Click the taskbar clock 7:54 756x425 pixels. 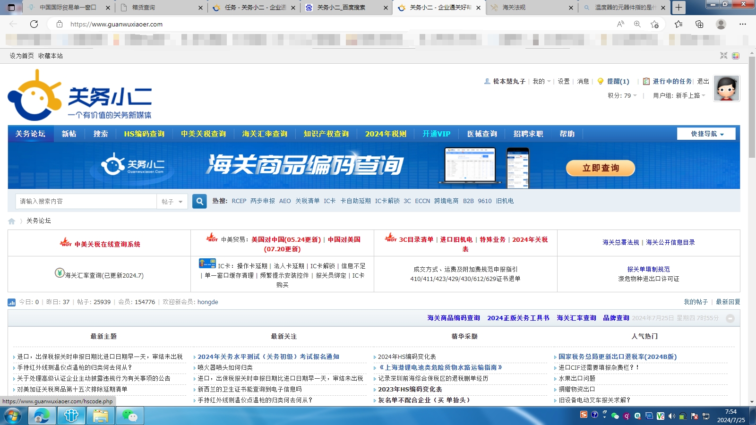730,412
